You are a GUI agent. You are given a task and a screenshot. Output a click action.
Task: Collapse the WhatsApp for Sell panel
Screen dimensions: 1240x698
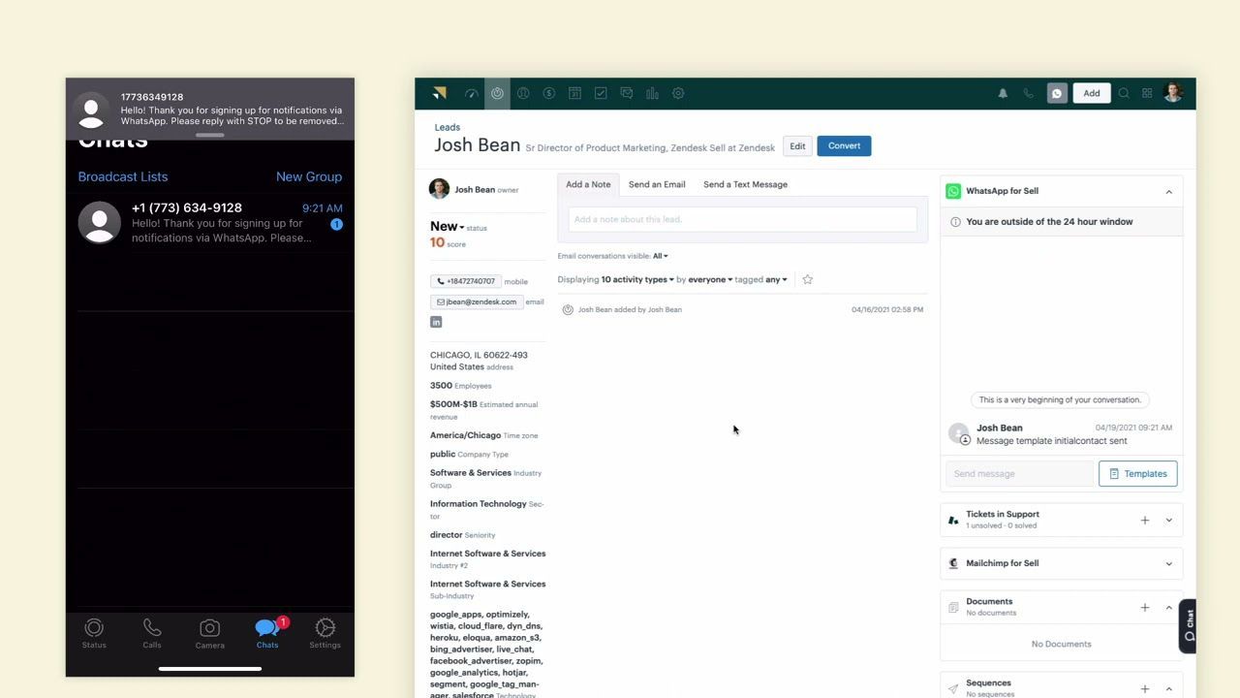point(1168,192)
